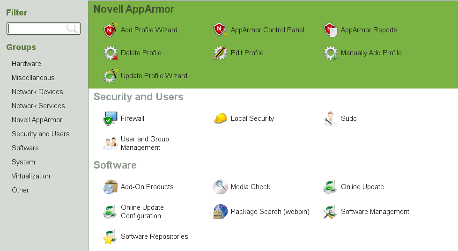Click the Novell AppArmor section heading
Viewport: 458px width, 251px height.
click(x=134, y=9)
